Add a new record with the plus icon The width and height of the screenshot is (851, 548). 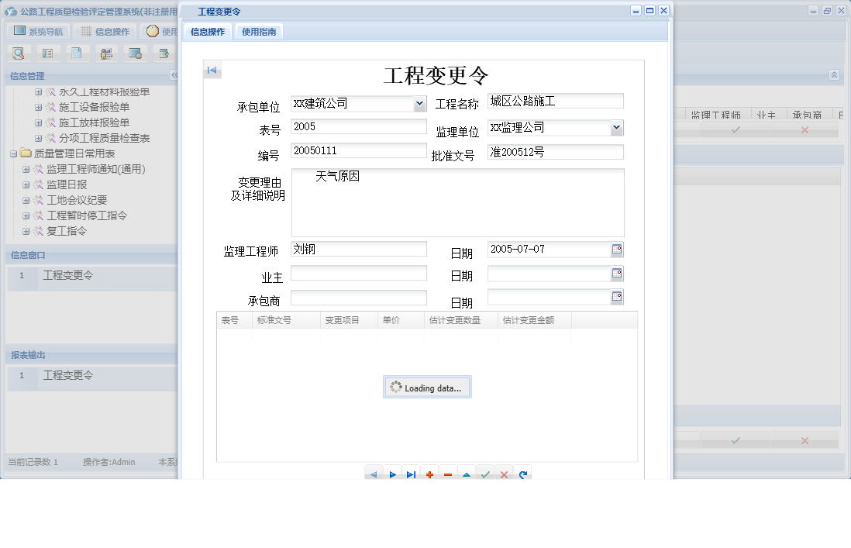(430, 473)
